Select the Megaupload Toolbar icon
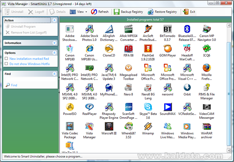This screenshot has height=162, width=234. tap(128, 68)
